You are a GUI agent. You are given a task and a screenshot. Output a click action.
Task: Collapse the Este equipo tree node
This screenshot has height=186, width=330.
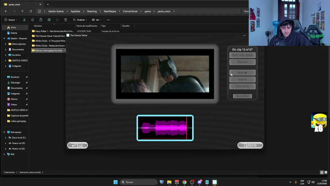(4, 132)
